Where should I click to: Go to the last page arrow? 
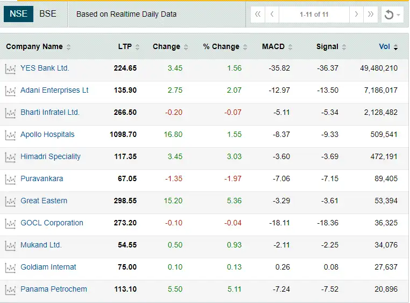pos(371,15)
